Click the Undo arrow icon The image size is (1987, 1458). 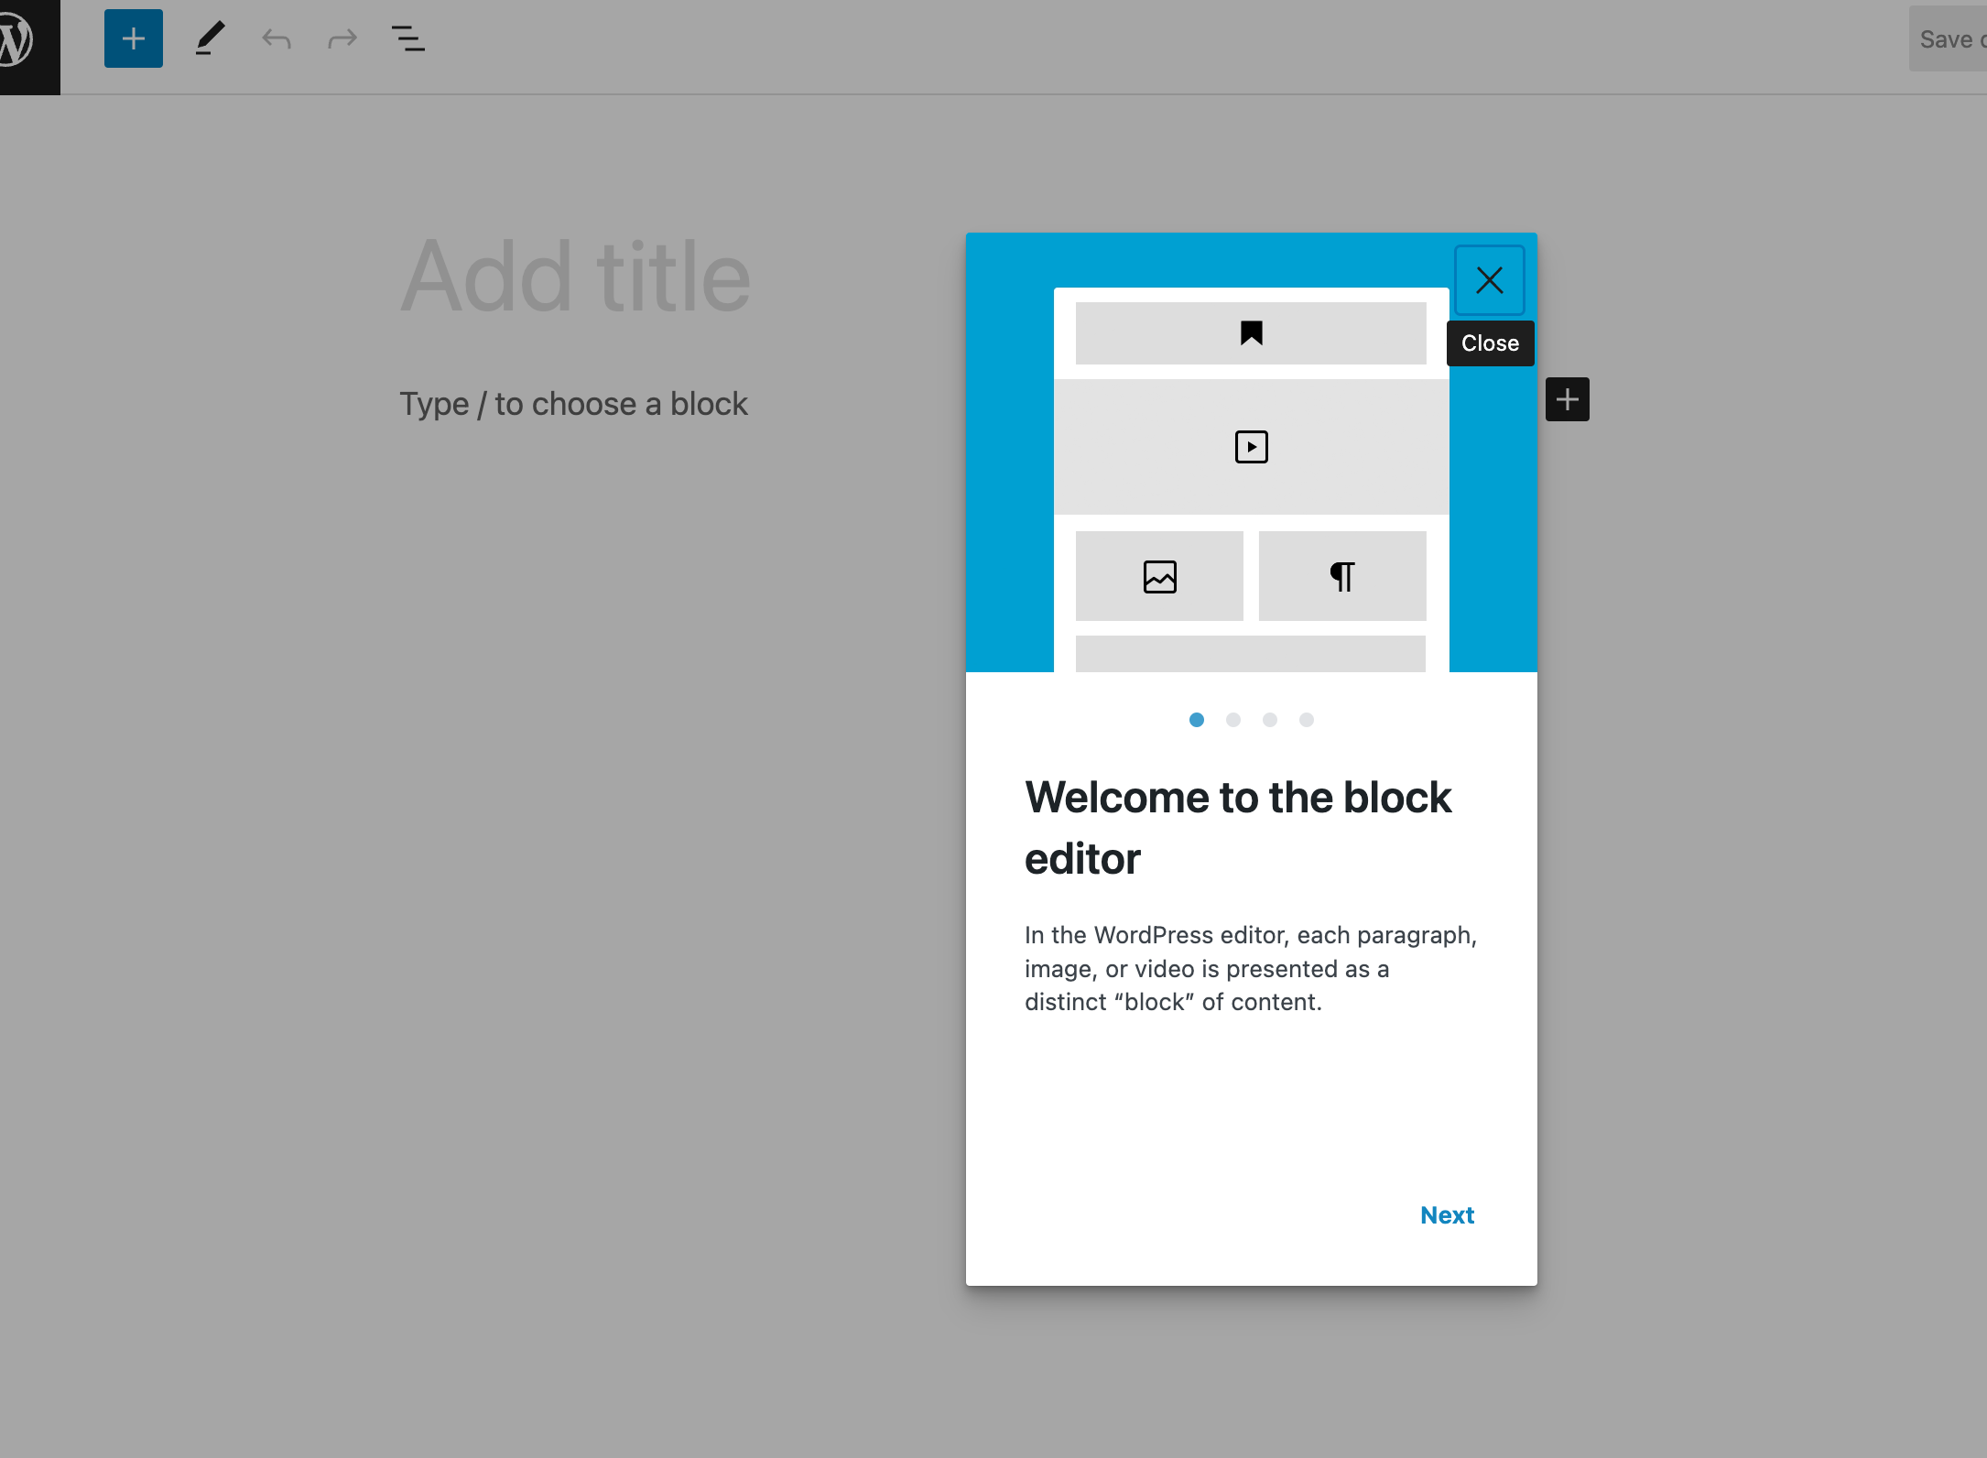(x=276, y=38)
